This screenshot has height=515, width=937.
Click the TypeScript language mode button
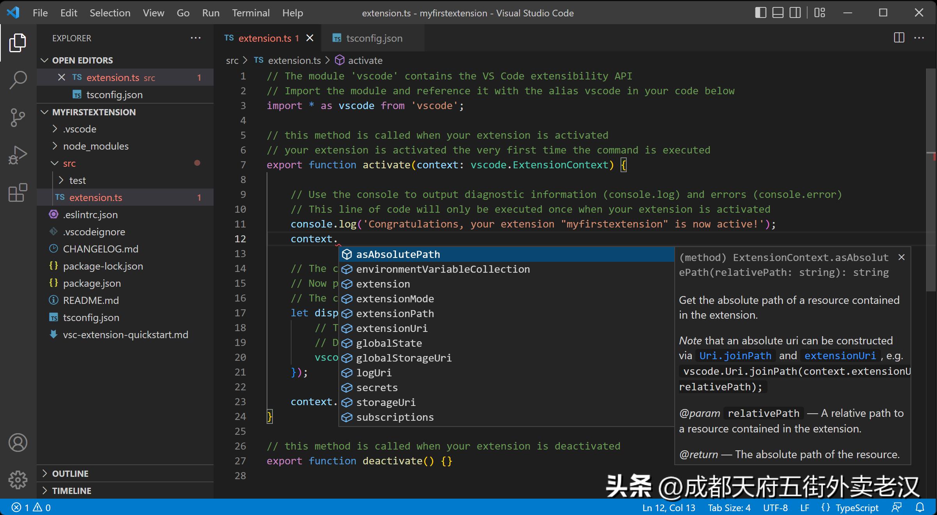857,508
